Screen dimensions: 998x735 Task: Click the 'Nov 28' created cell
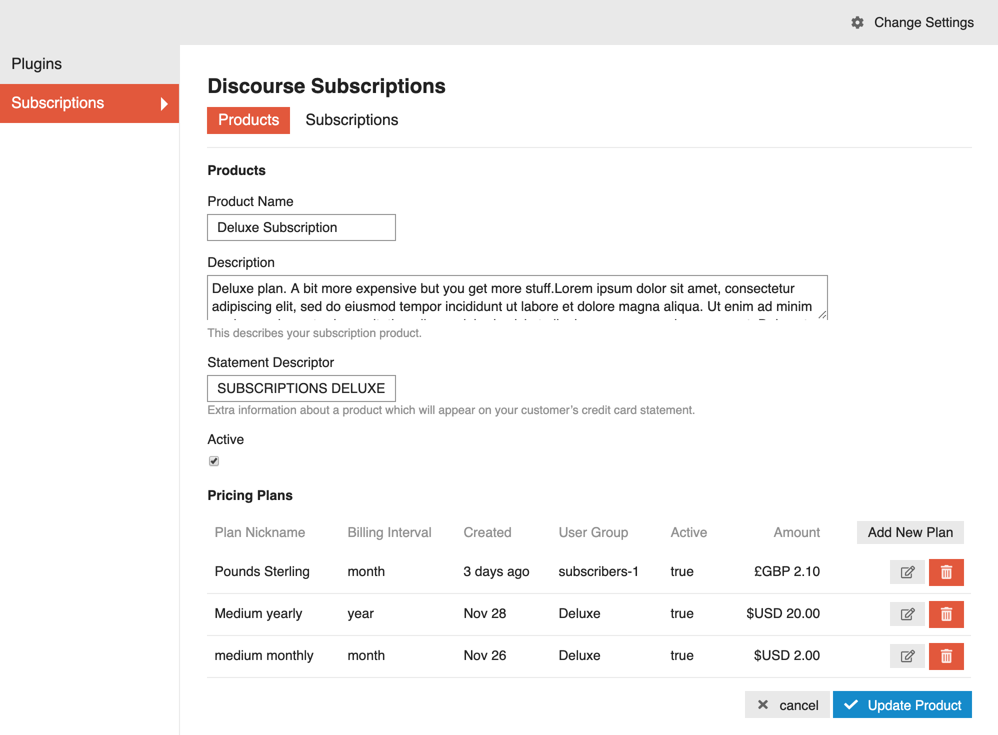[485, 613]
